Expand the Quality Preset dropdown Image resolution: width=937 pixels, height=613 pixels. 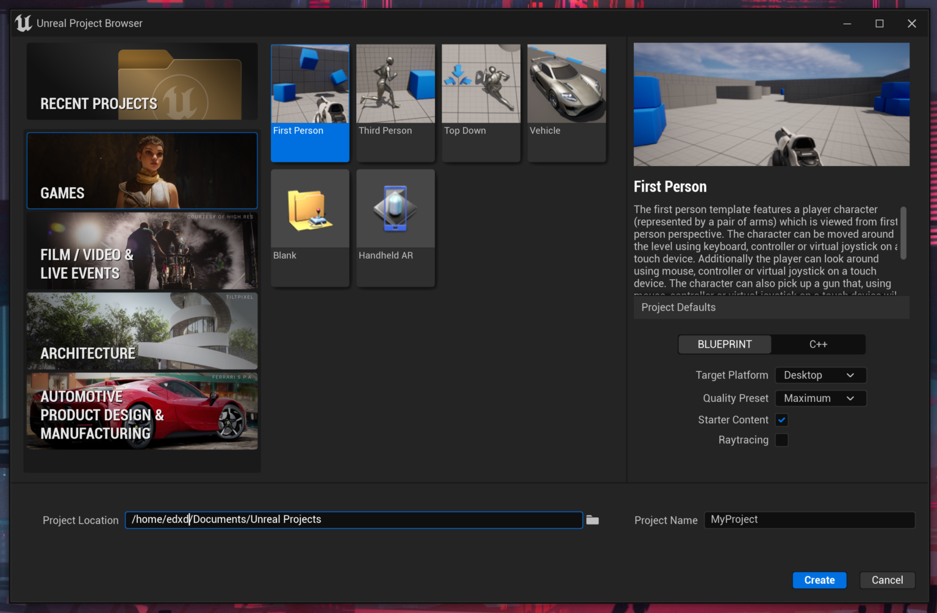pos(820,398)
